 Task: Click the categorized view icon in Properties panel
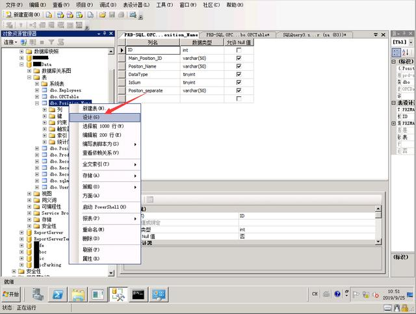(396, 52)
